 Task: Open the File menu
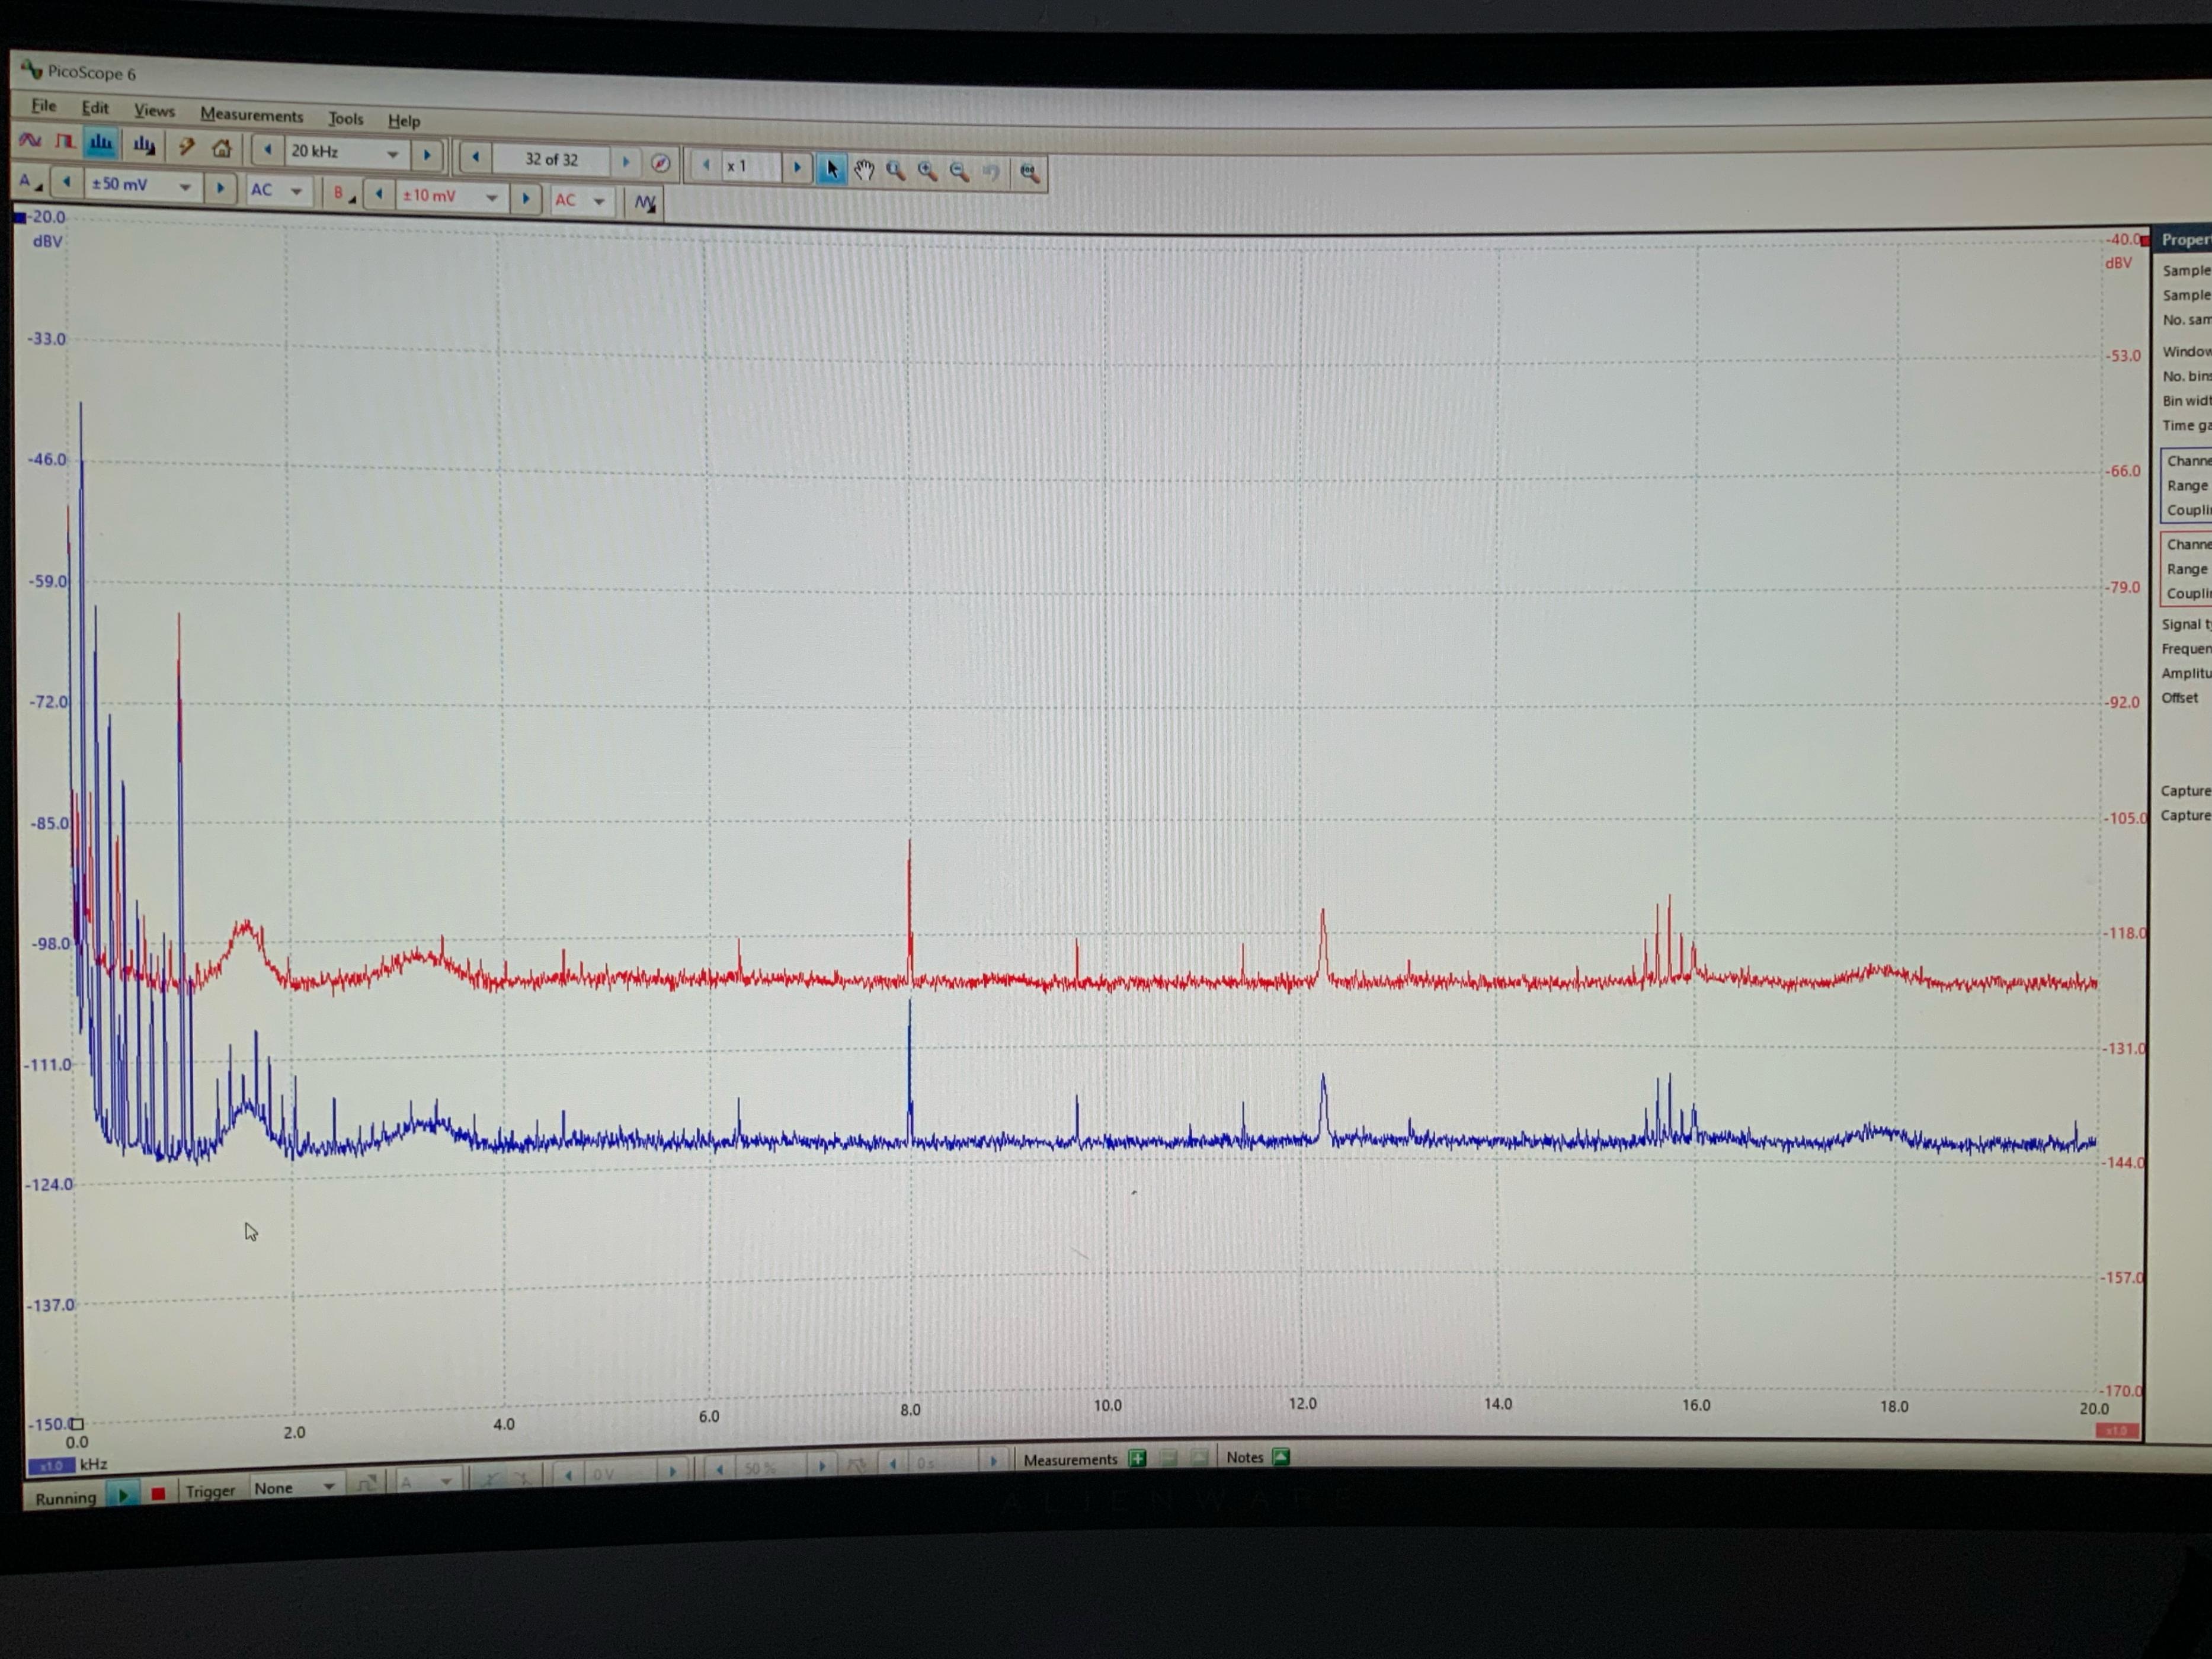43,105
